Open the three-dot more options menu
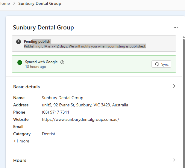 pos(175,28)
